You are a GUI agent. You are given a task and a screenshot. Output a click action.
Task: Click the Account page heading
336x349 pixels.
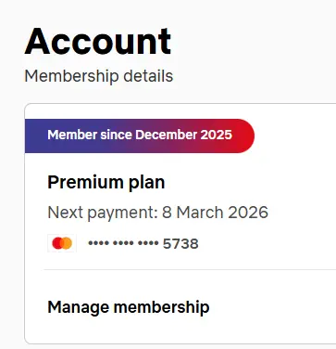click(x=98, y=41)
